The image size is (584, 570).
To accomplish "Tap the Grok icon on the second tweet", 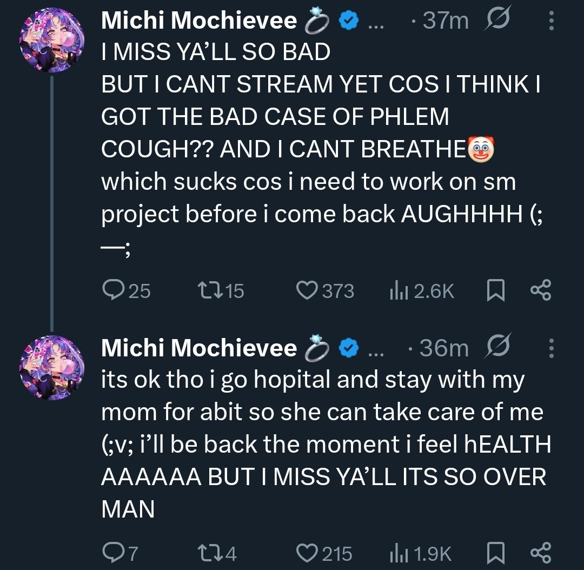I will [x=499, y=348].
